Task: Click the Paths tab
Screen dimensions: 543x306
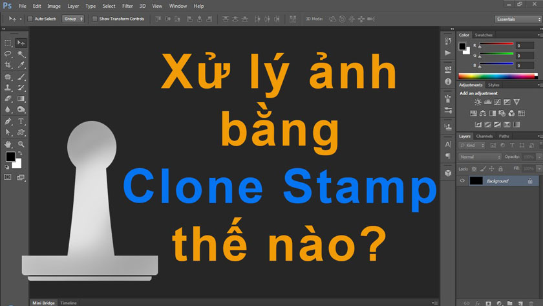Action: [x=504, y=137]
